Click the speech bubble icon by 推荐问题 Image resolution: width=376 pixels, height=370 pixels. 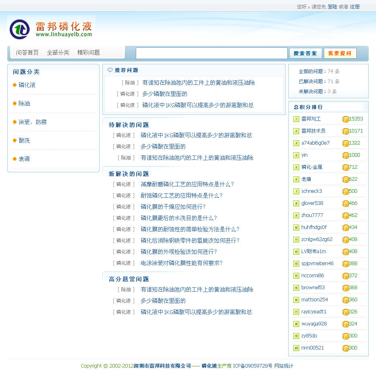110,70
